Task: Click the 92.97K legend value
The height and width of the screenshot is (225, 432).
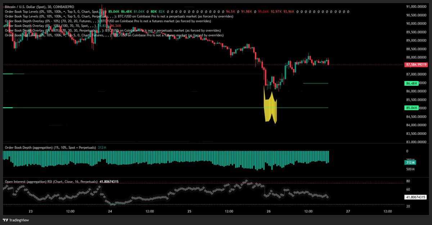Action: [276, 12]
